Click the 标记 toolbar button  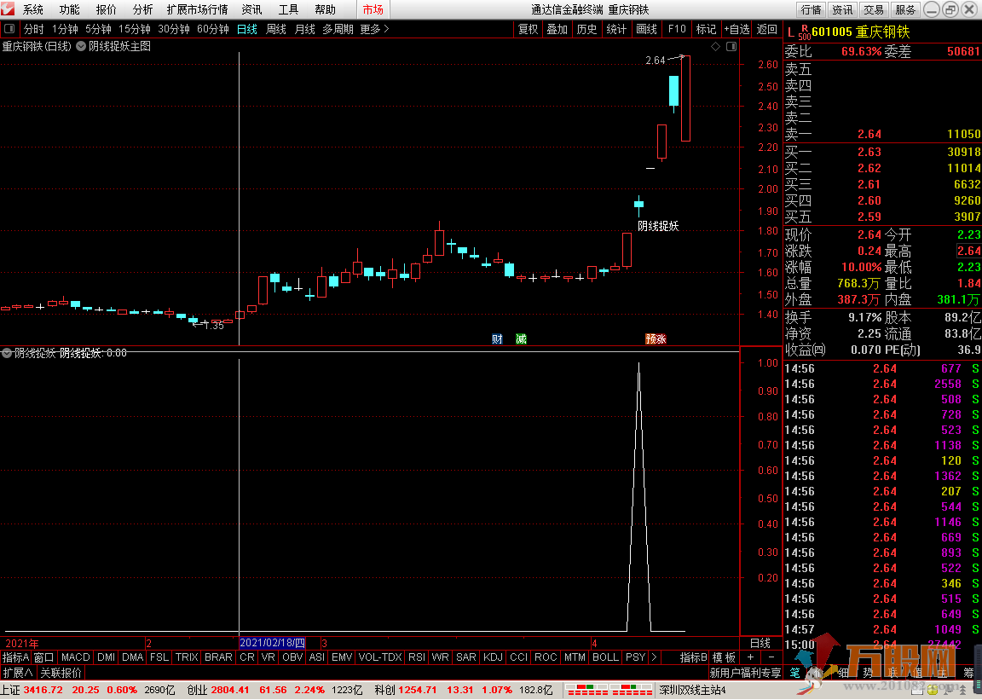[706, 29]
